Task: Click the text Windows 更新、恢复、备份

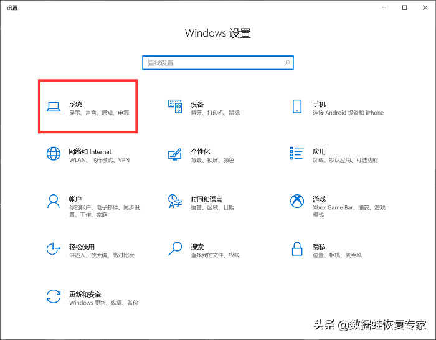Action: [103, 303]
